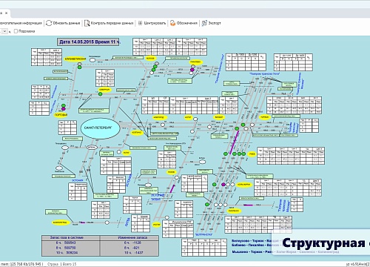Click the yellow РЖЕВ station label
Image resolution: width=370 pixels, height=267 pixels.
pyautogui.click(x=252, y=154)
